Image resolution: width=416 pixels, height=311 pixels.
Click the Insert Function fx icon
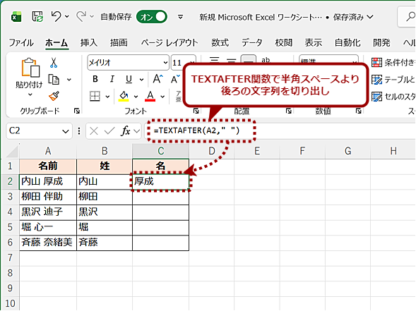pos(126,130)
